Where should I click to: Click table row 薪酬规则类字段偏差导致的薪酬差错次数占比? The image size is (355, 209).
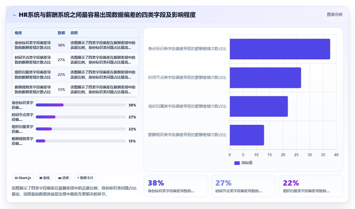[75, 89]
